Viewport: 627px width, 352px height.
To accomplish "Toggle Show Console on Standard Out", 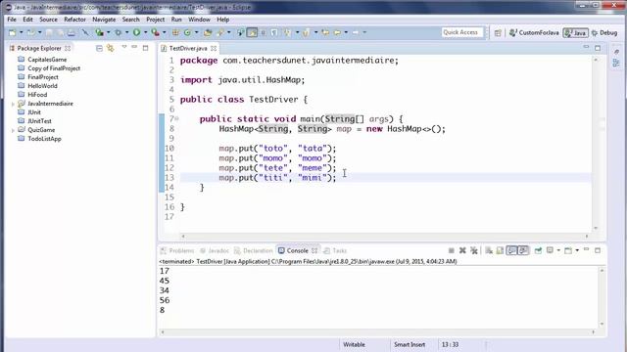I will click(511, 250).
